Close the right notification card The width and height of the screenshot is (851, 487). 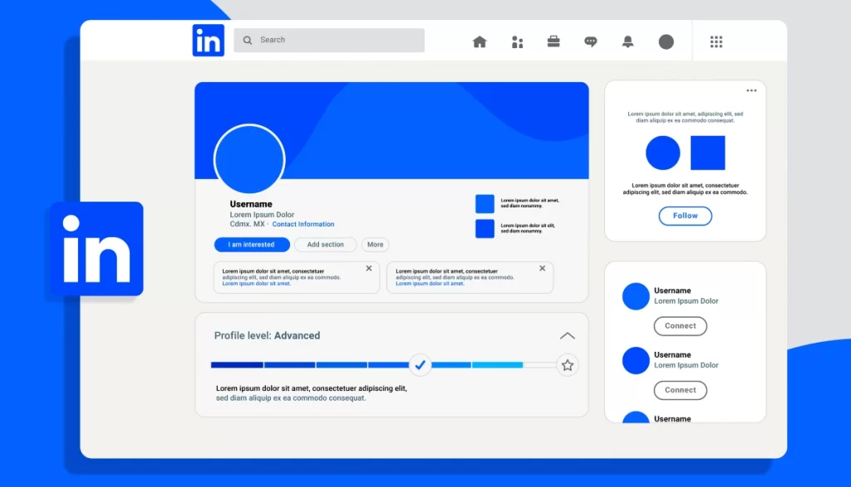tap(542, 268)
